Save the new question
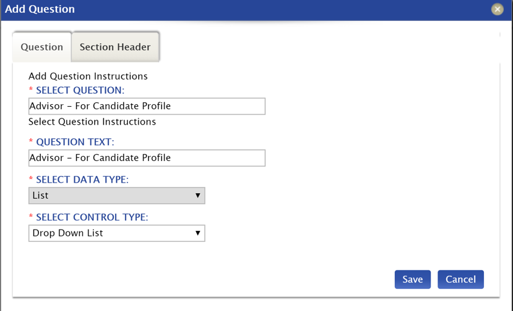 413,280
